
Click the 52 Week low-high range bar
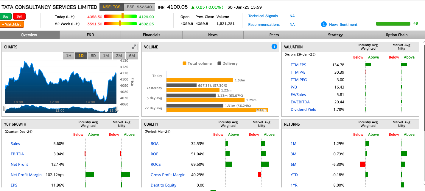pyautogui.click(x=120, y=24)
